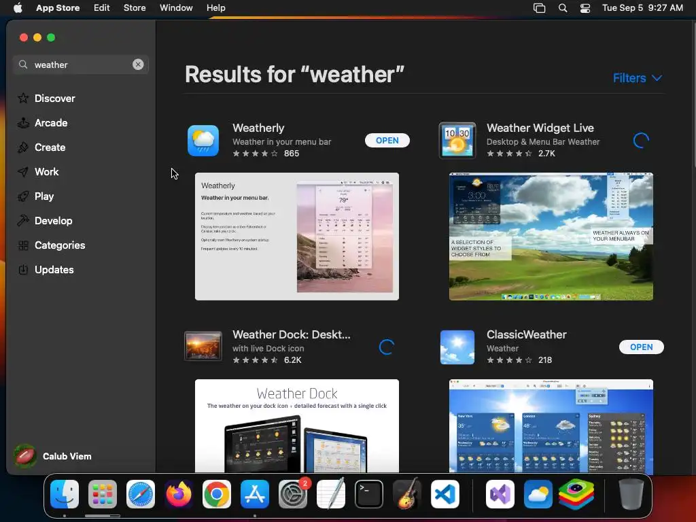View the Weatherly screenshot preview
The height and width of the screenshot is (522, 696).
(297, 237)
